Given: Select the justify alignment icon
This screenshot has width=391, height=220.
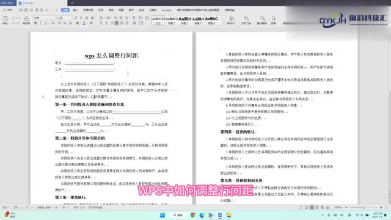Looking at the screenshot, I should click(117, 23).
